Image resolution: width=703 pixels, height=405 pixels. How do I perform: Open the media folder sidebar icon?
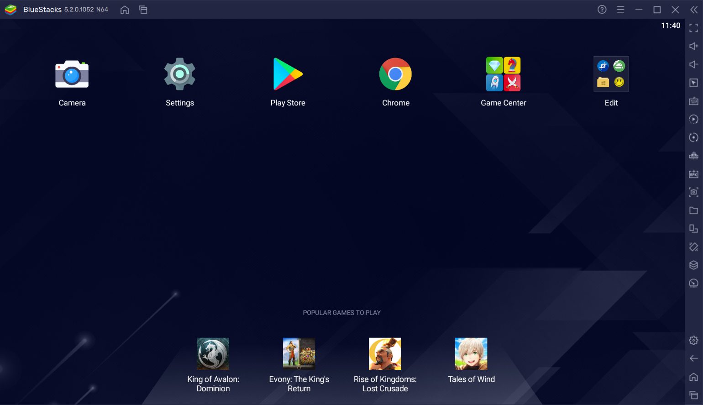[693, 210]
